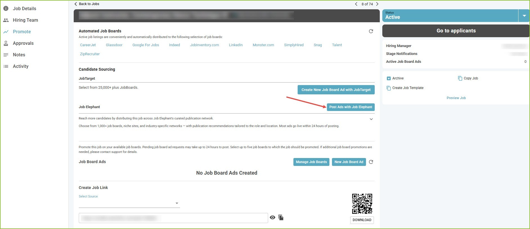Click the Active status field
Screen dimensions: 530x229
[x=450, y=15]
